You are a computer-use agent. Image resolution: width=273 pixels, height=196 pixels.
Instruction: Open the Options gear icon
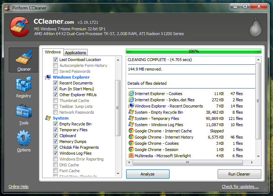[24, 138]
